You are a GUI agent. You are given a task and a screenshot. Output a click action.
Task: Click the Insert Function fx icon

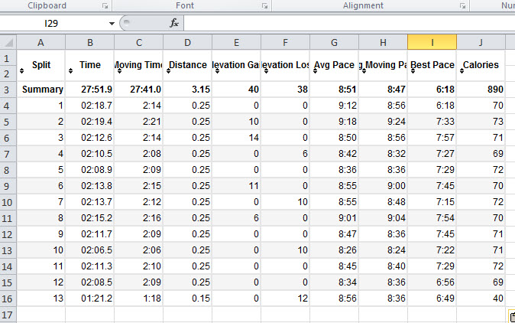174,23
